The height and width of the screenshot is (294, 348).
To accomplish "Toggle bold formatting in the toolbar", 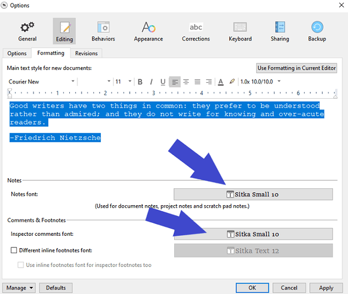I will pos(140,82).
